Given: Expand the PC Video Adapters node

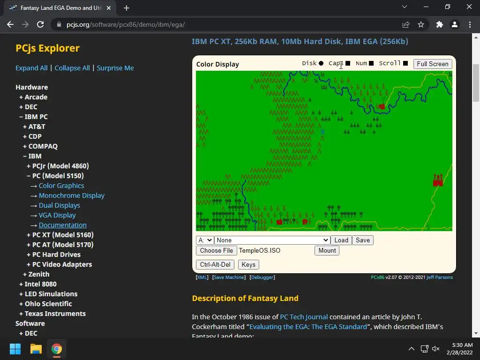Looking at the screenshot, I should coord(59,264).
